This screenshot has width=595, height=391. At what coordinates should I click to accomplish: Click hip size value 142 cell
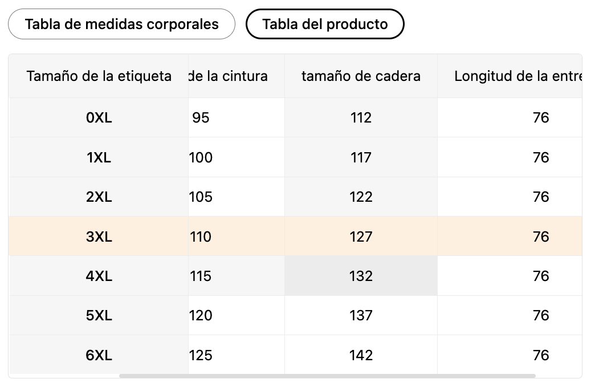click(x=361, y=356)
